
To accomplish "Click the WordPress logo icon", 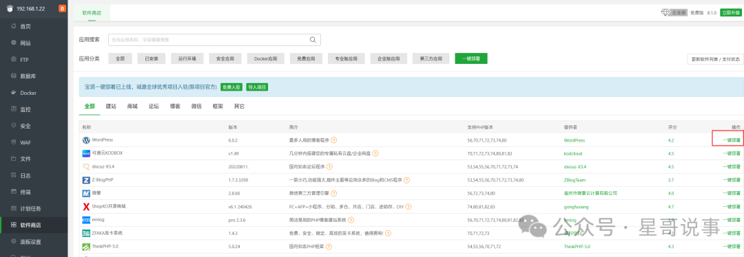I will click(x=86, y=140).
